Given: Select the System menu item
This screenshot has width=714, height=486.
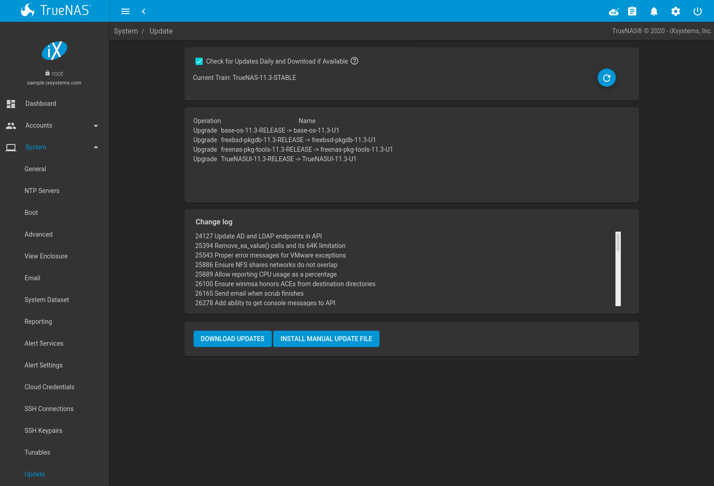Looking at the screenshot, I should (36, 147).
